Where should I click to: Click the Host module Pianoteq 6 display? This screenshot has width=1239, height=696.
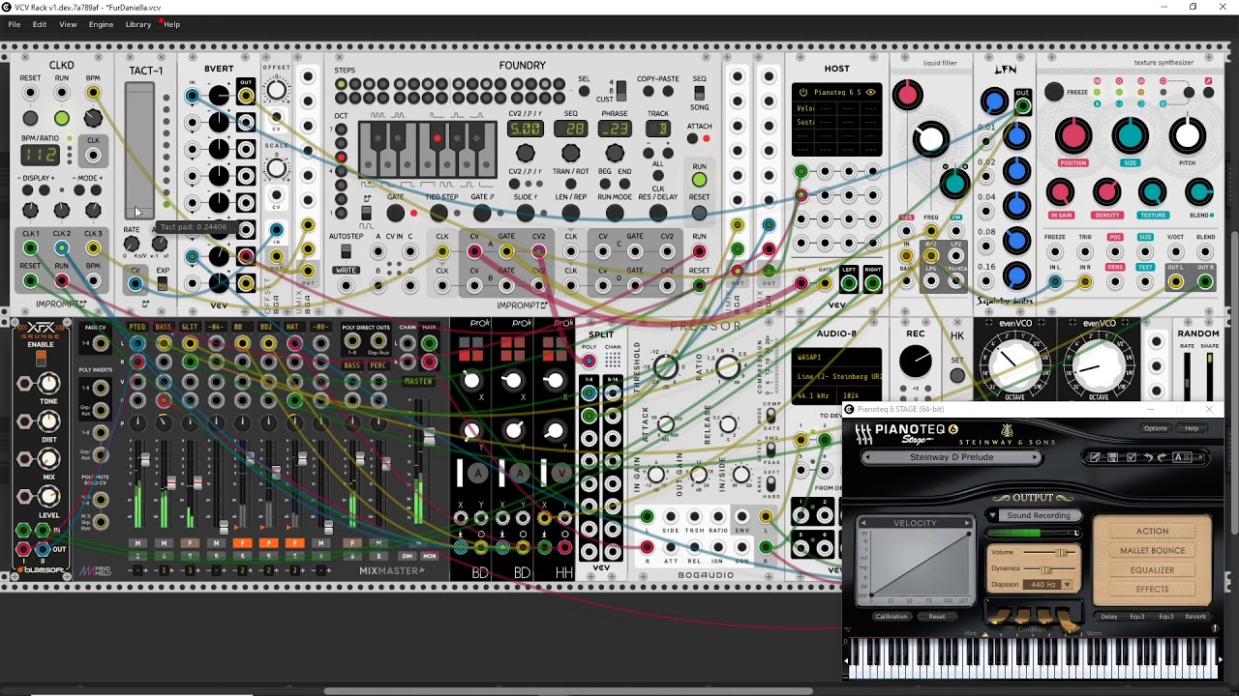pyautogui.click(x=836, y=93)
